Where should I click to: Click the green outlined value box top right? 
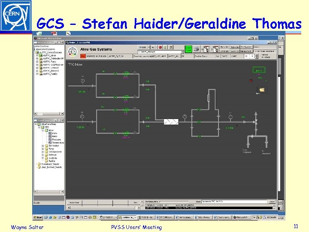[259, 70]
